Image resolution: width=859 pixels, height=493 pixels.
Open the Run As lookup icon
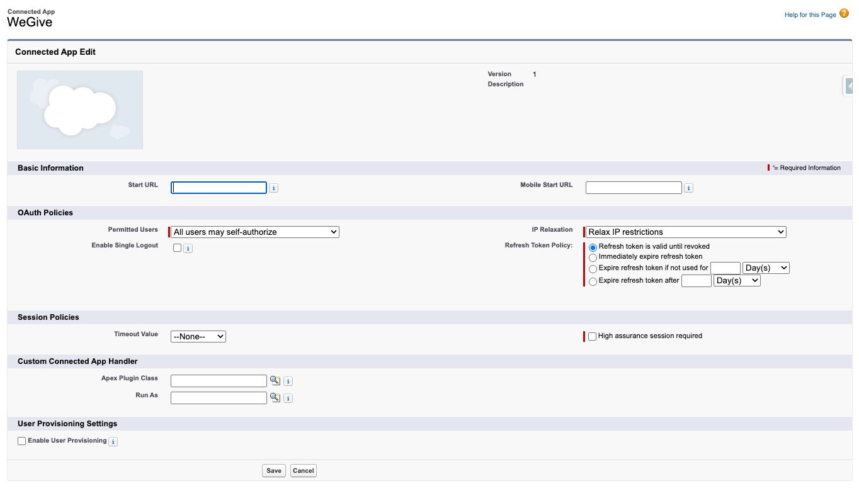pyautogui.click(x=275, y=397)
